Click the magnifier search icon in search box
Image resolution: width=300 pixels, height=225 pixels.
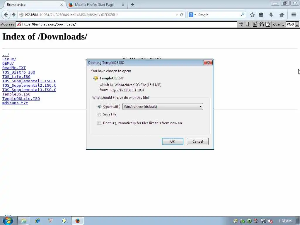pos(242,15)
